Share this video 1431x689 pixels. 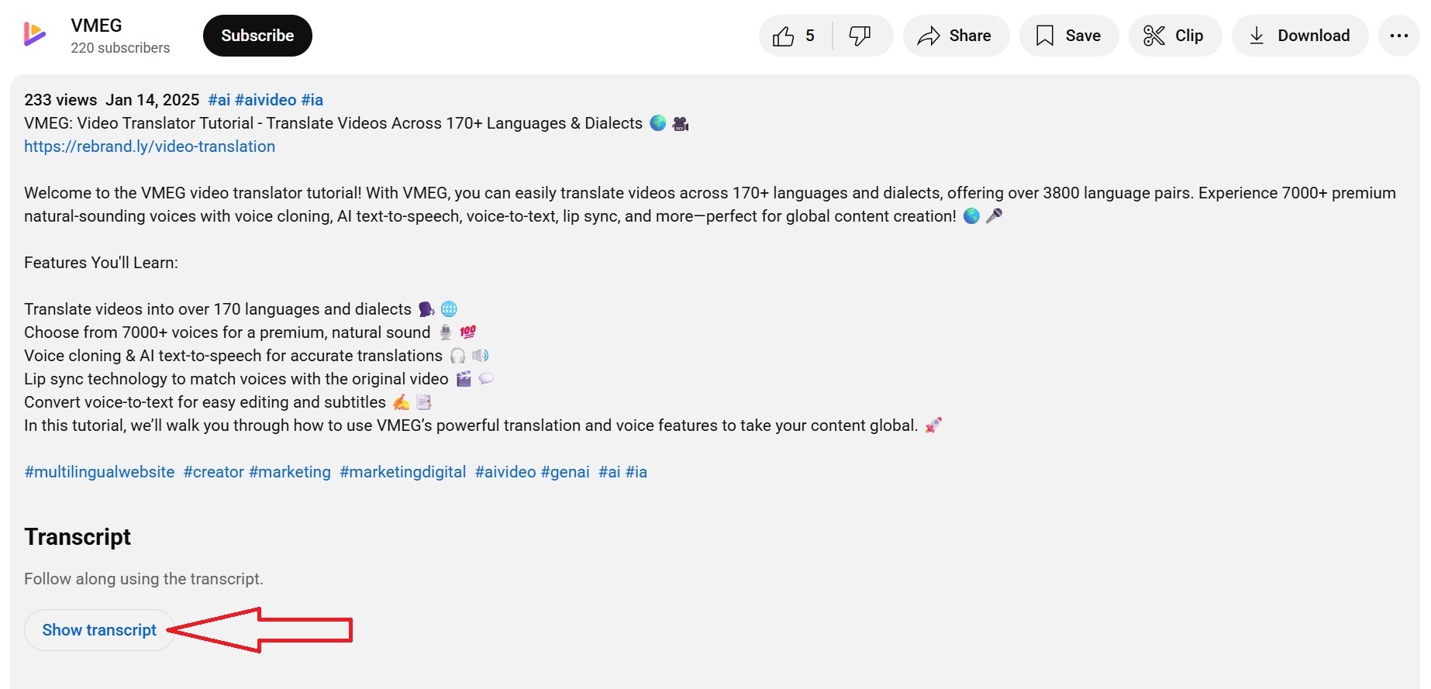click(x=956, y=36)
